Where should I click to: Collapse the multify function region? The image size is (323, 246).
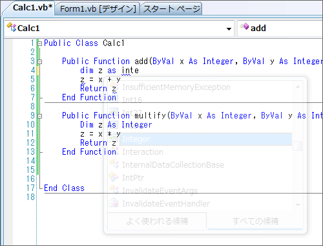(x=39, y=116)
